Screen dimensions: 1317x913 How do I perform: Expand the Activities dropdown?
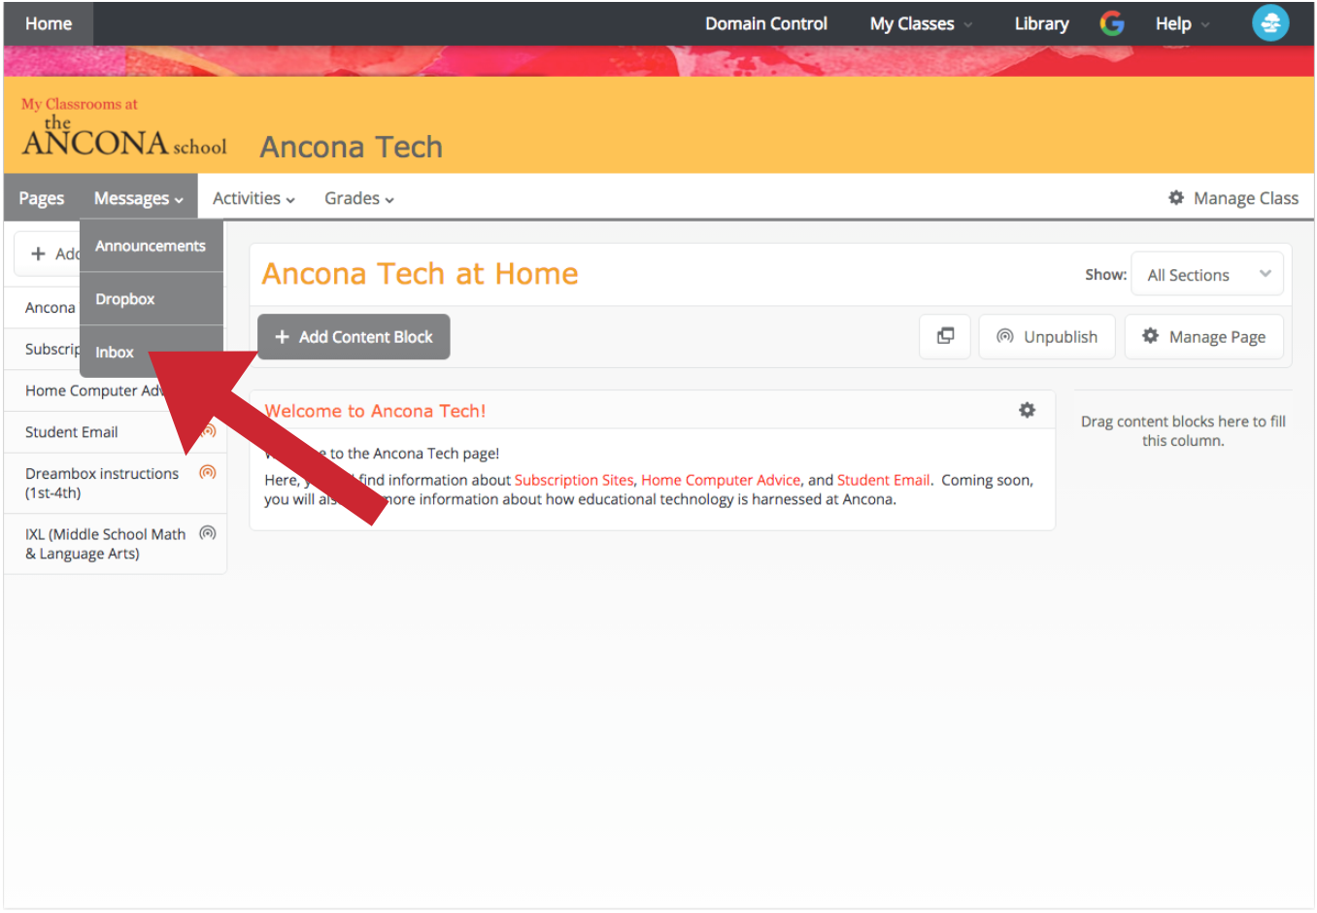pos(253,198)
